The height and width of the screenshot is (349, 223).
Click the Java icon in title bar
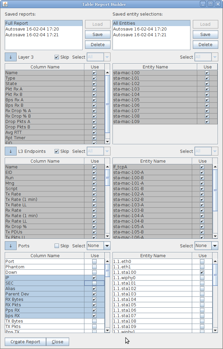4,4
